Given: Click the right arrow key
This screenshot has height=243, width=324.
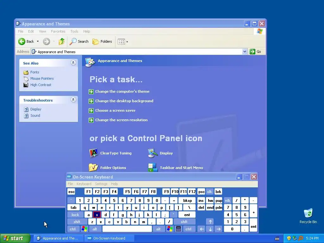Looking at the screenshot, I should pos(219,229).
